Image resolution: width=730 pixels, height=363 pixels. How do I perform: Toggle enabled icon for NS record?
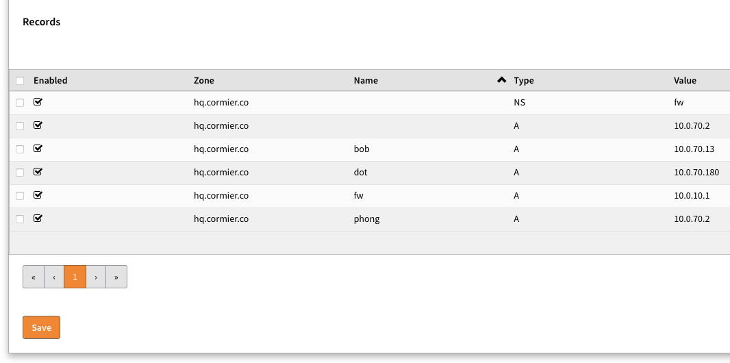(x=38, y=102)
